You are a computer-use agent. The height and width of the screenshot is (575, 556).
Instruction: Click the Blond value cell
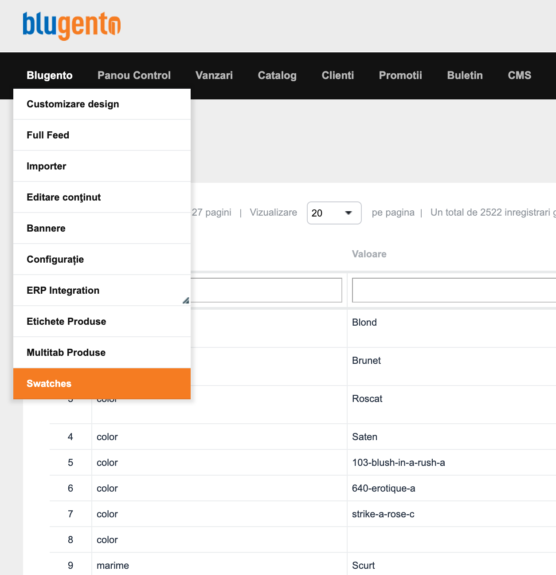point(452,328)
